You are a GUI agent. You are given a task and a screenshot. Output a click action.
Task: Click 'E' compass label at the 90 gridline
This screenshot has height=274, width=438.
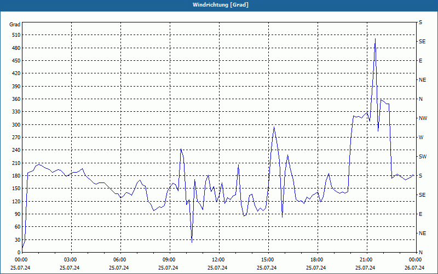(420, 214)
